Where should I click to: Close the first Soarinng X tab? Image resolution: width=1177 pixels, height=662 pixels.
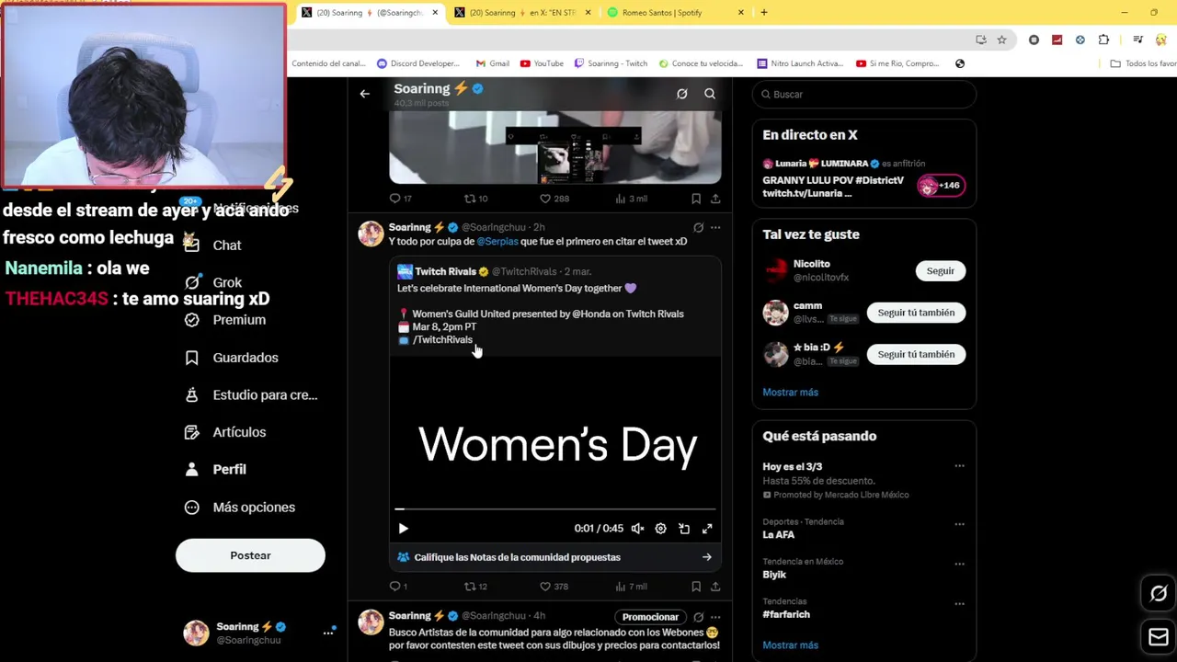click(x=435, y=13)
